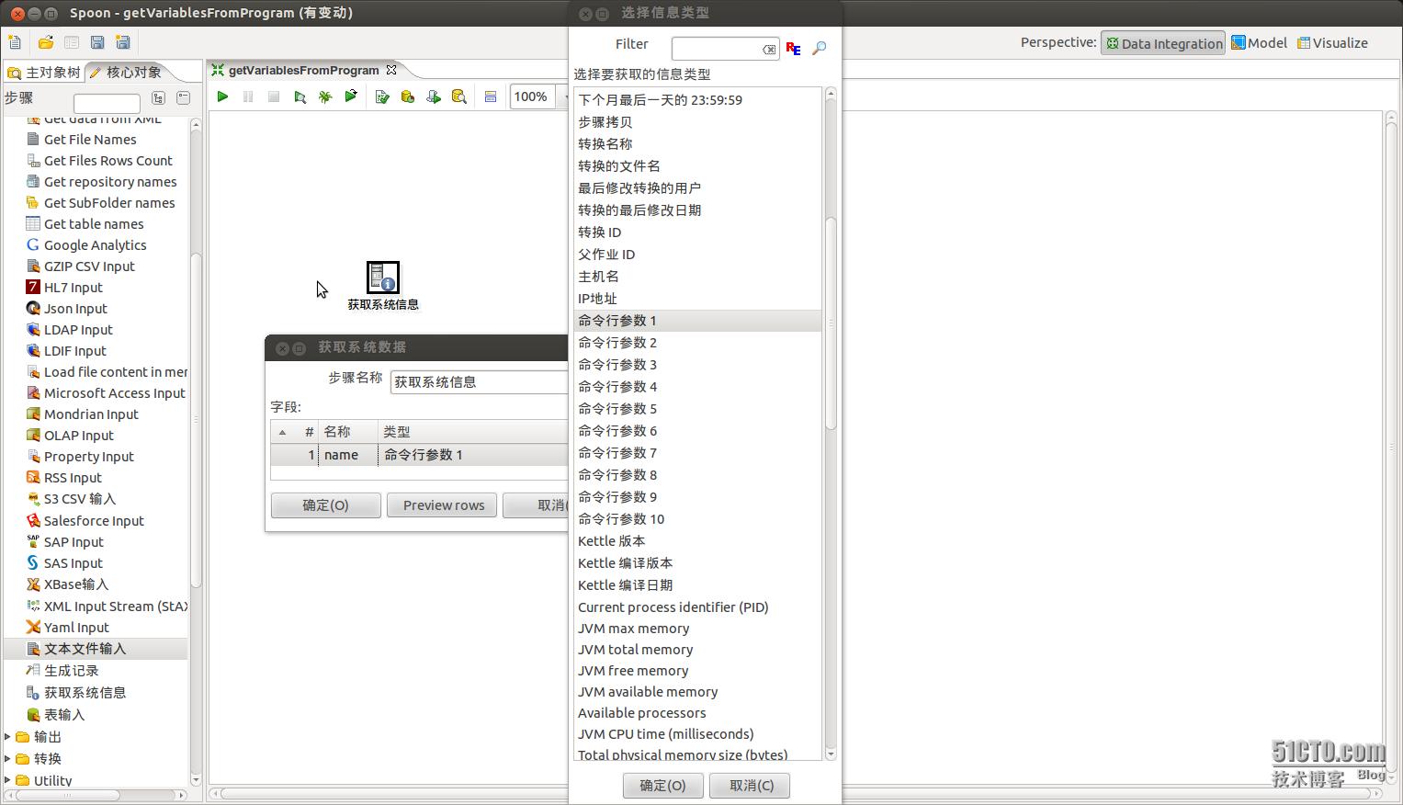Open file using the folder icon

coord(45,42)
